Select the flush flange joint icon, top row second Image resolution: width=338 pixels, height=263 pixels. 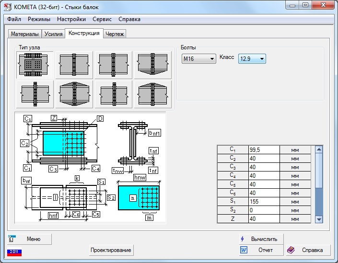[x=74, y=65]
